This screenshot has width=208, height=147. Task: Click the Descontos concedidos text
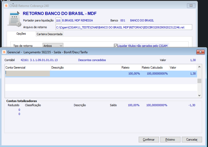(92, 60)
